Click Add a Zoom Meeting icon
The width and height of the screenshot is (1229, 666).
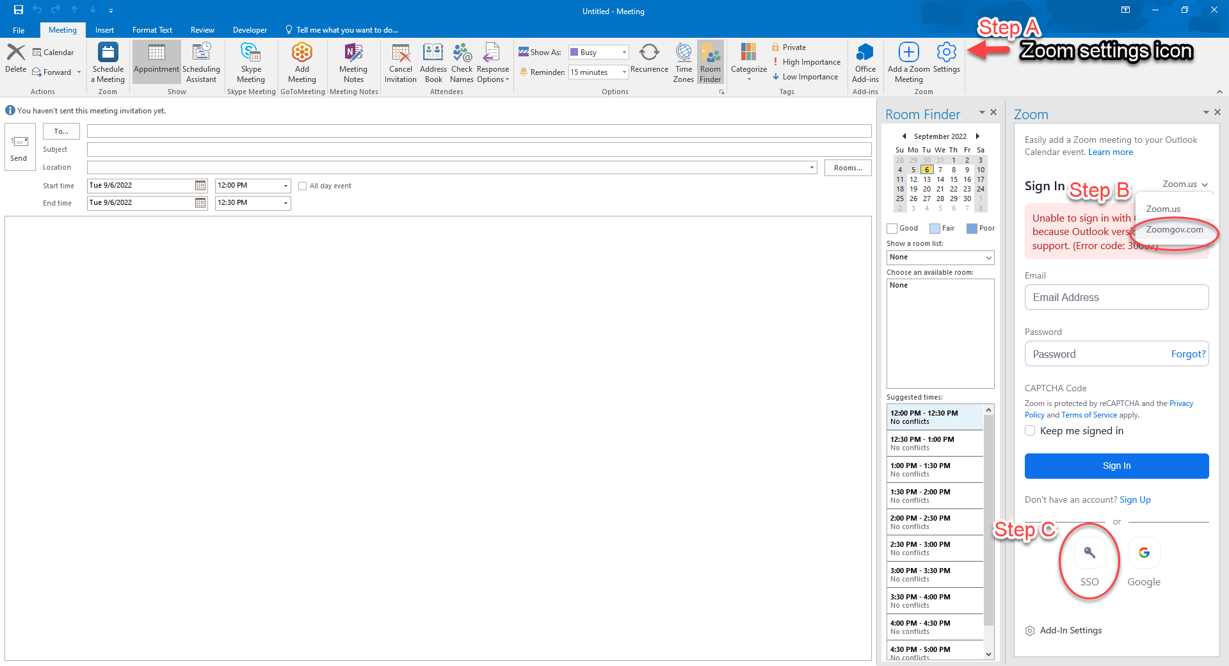pyautogui.click(x=909, y=52)
